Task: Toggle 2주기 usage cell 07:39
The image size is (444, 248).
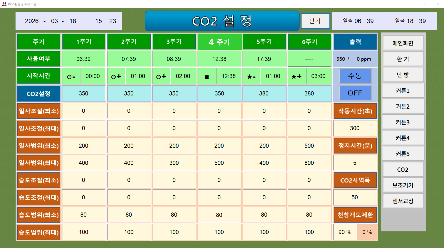Action: point(129,59)
